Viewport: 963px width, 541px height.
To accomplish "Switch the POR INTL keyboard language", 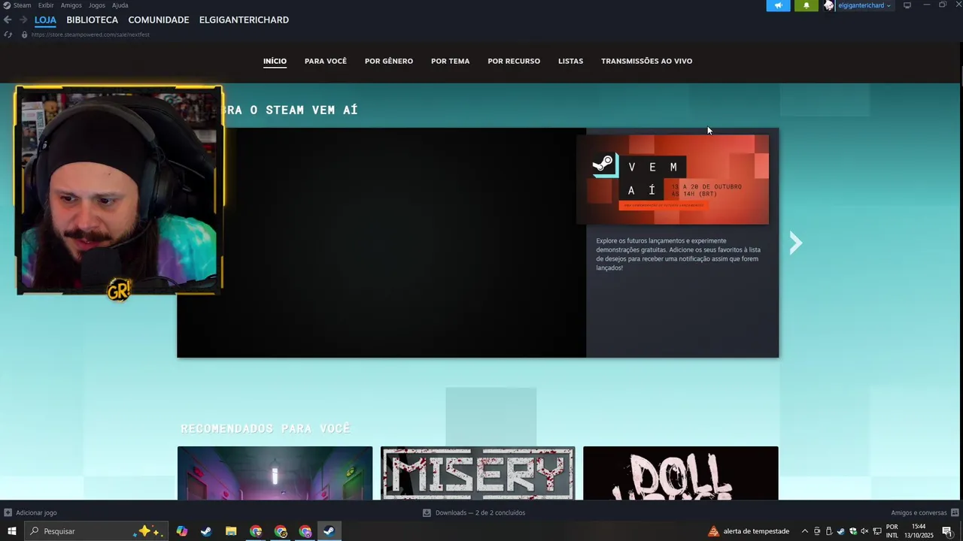I will pyautogui.click(x=892, y=531).
